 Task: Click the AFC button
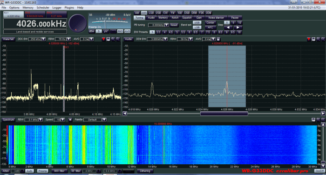coord(211,27)
